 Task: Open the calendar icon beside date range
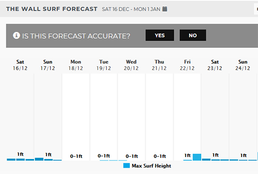[x=165, y=9]
